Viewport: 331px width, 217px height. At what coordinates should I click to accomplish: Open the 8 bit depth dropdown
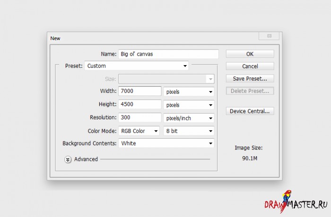189,131
